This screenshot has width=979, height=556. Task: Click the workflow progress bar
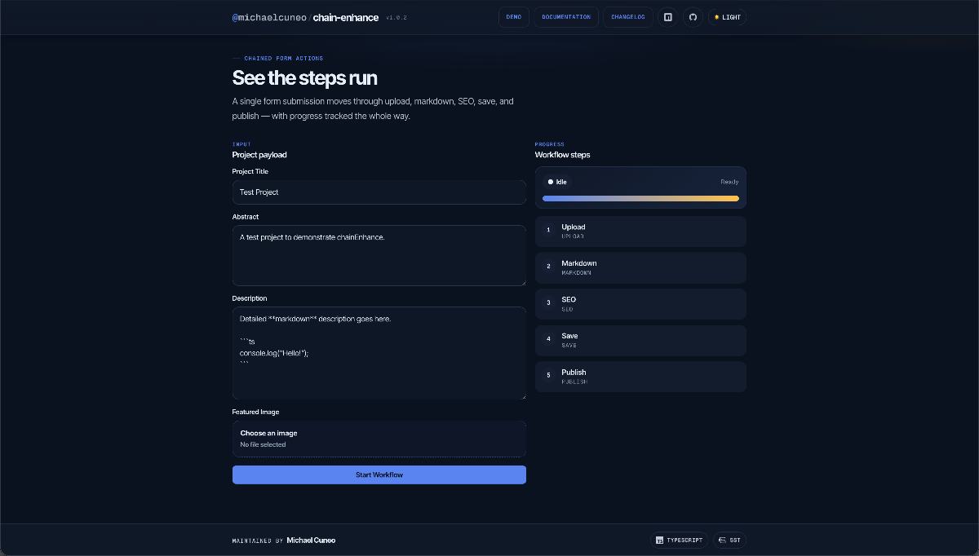click(x=640, y=198)
